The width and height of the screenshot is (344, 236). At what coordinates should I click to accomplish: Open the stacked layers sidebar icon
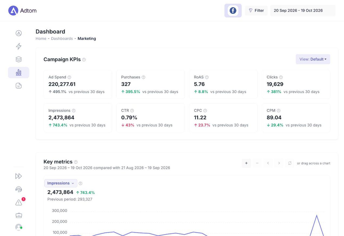click(x=19, y=59)
